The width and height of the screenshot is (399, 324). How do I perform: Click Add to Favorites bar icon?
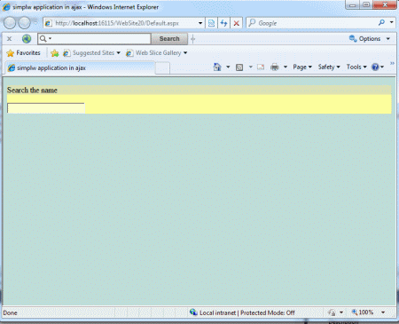coord(54,53)
